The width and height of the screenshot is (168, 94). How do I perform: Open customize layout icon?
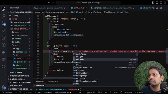165,3
